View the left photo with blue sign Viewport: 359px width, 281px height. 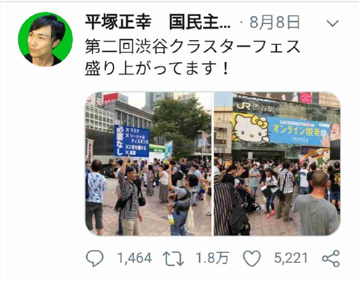tap(148, 164)
